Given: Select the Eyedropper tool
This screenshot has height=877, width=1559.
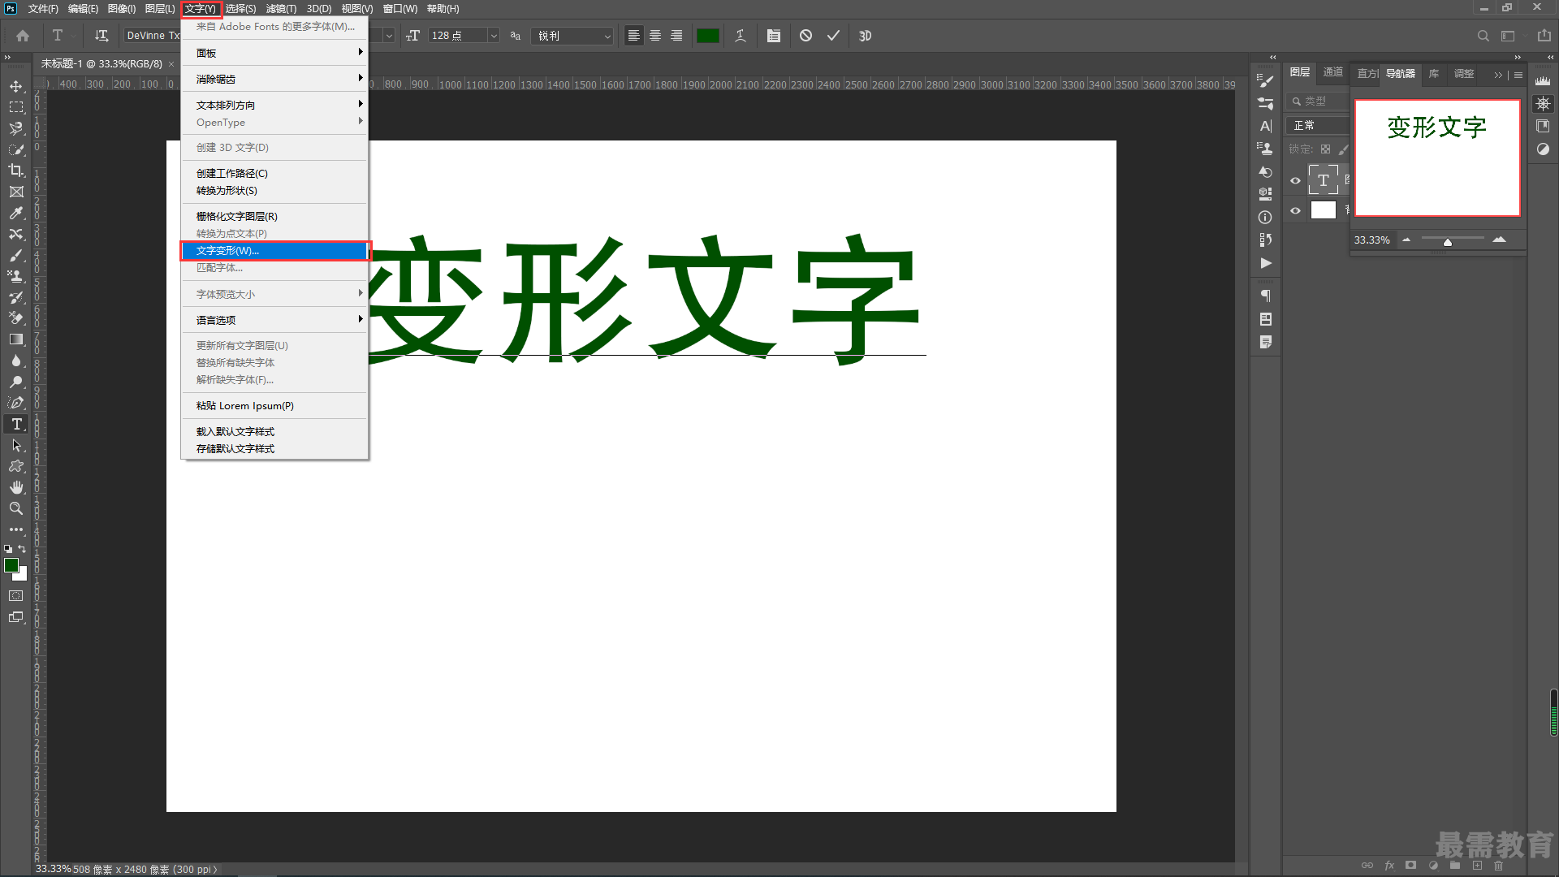Looking at the screenshot, I should tap(16, 213).
